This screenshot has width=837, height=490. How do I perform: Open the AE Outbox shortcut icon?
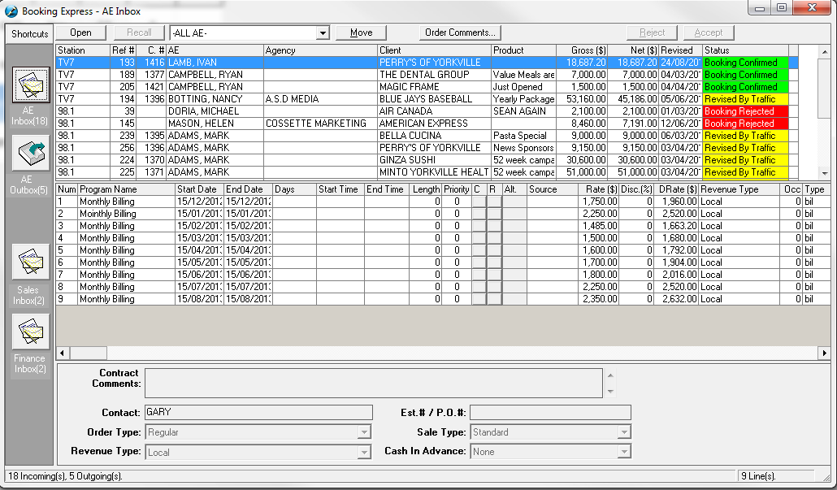click(31, 154)
